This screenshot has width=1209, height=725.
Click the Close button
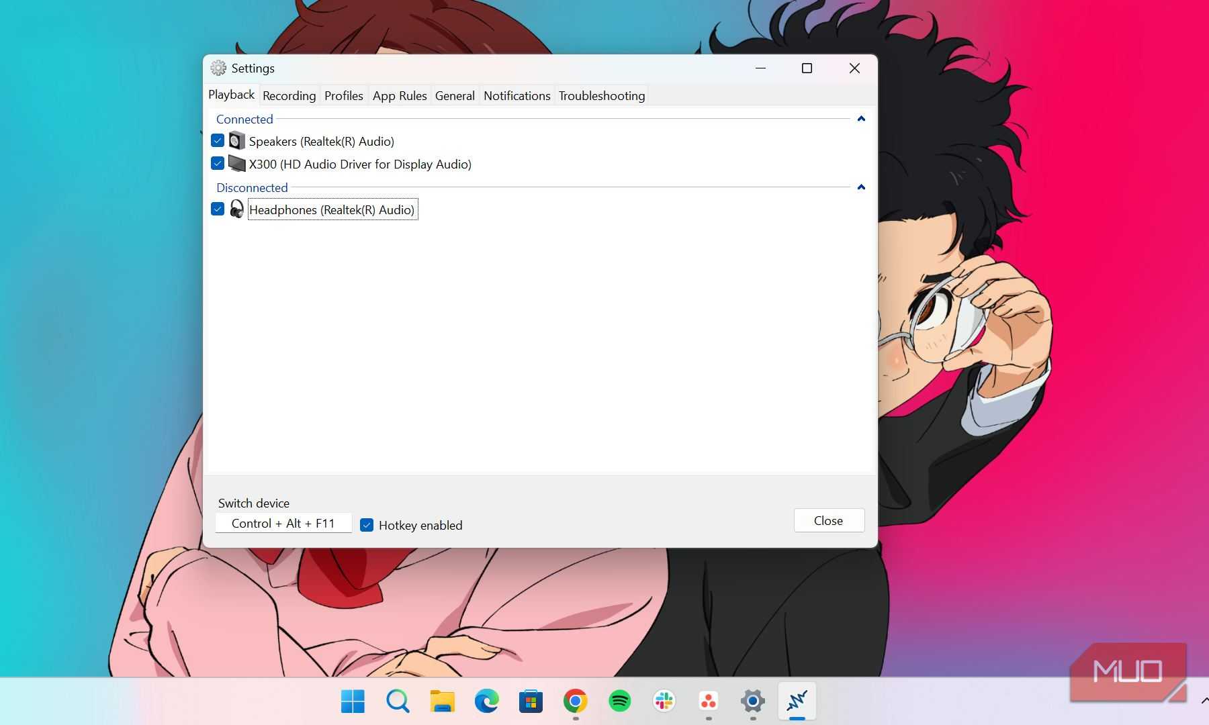(x=829, y=520)
